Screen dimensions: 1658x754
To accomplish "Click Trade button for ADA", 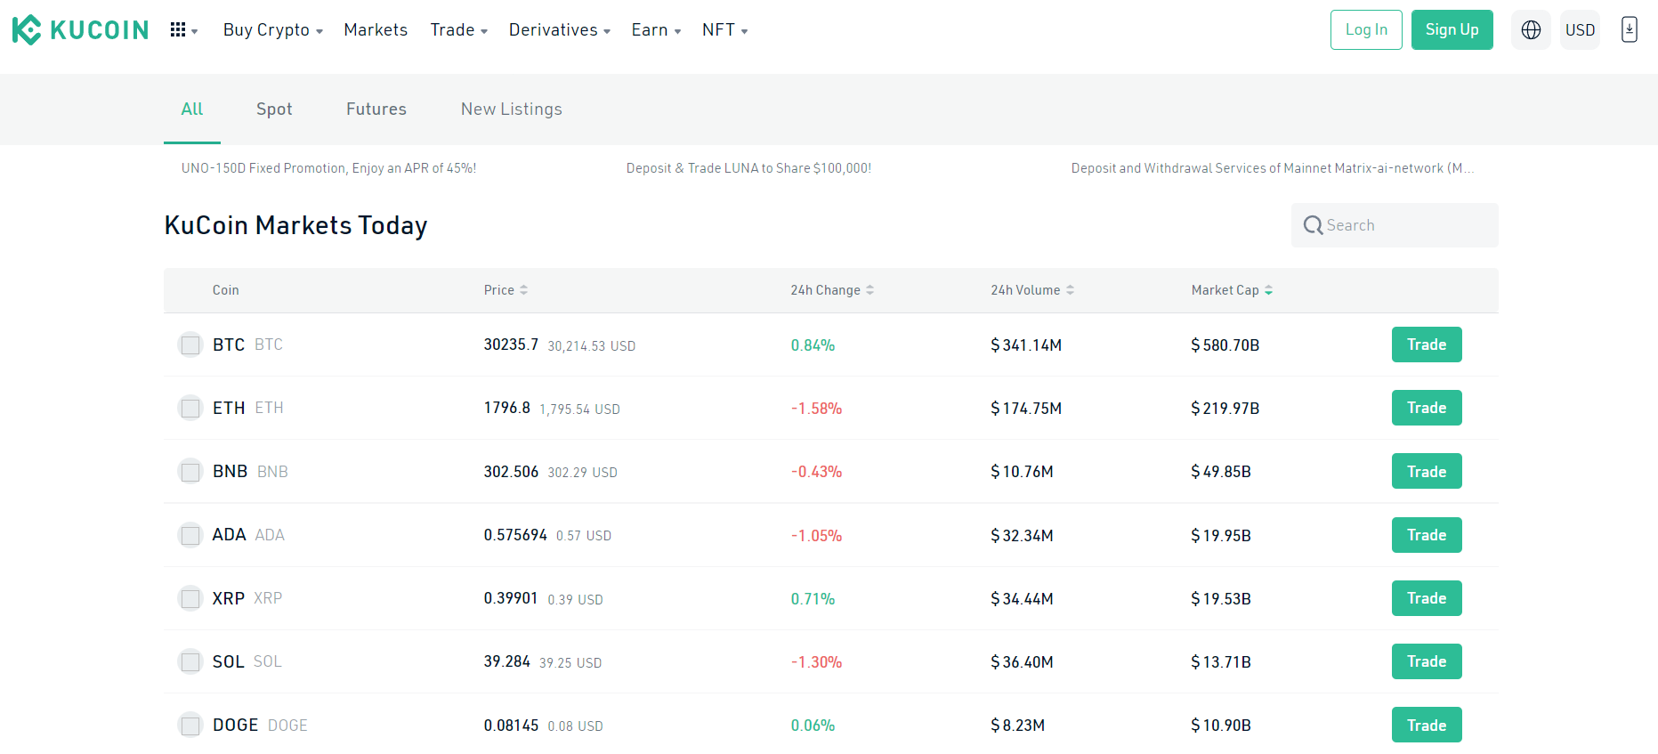I will [1427, 535].
